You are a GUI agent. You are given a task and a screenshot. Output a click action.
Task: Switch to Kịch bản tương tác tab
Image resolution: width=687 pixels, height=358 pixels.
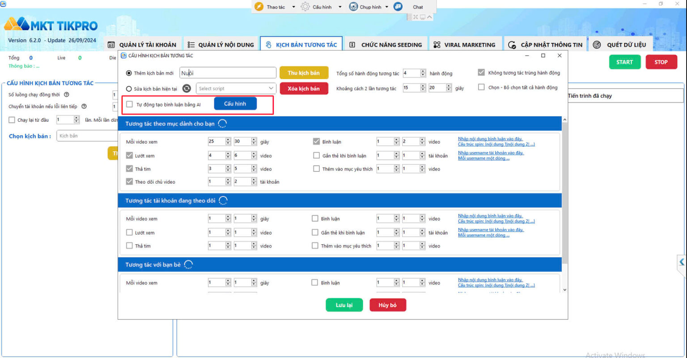coord(301,45)
